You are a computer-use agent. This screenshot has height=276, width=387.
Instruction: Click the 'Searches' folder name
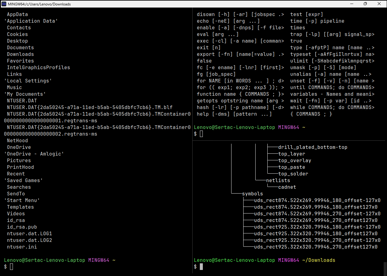click(x=19, y=187)
